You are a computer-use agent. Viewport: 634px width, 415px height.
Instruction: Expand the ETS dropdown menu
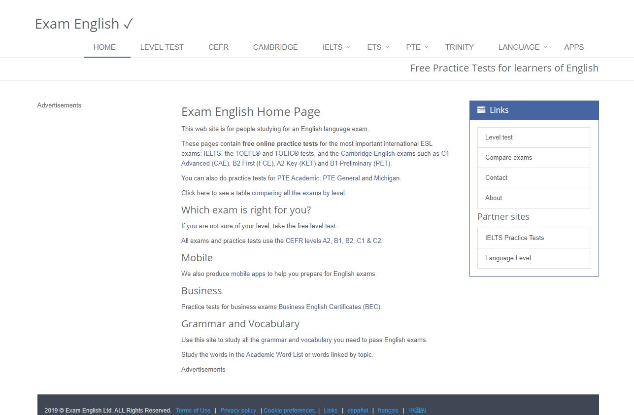[378, 47]
